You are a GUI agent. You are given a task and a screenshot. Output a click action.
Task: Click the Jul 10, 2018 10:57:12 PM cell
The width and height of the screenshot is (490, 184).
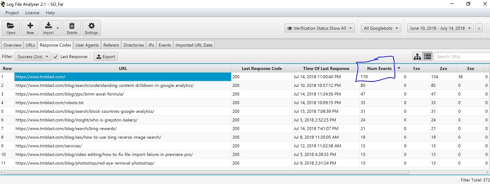[x=326, y=85]
